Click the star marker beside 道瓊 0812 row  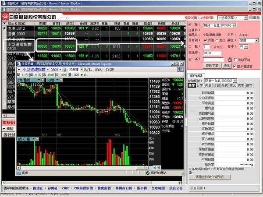point(4,28)
